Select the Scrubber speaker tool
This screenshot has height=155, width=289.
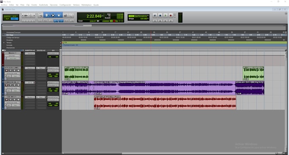pos(65,15)
